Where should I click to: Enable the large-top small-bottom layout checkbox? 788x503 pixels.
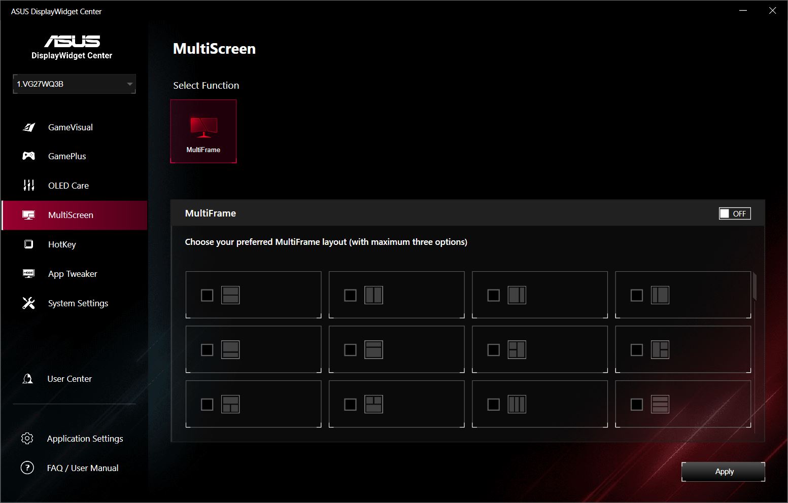(207, 350)
